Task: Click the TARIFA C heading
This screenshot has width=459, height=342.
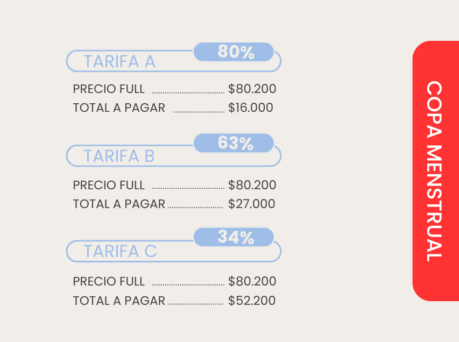Action: click(121, 251)
